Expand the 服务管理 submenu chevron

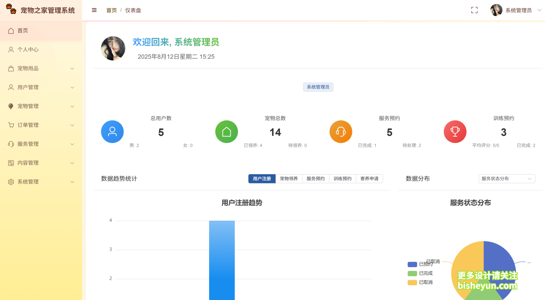(72, 144)
